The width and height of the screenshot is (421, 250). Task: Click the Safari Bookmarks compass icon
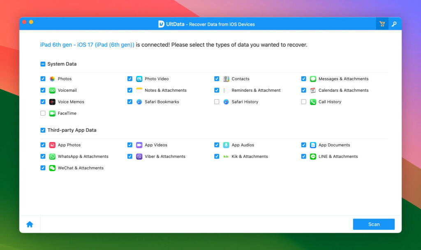click(x=140, y=102)
